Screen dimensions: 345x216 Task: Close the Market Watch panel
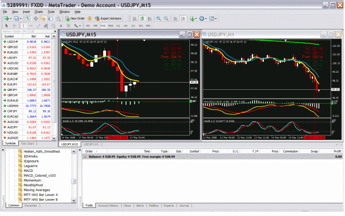(x=55, y=31)
